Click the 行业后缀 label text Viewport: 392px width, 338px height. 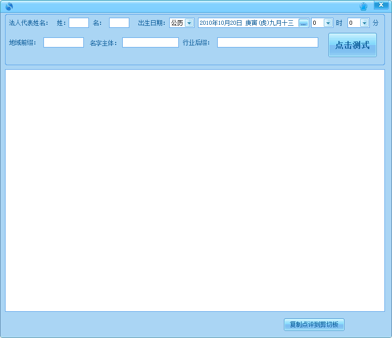pyautogui.click(x=197, y=42)
